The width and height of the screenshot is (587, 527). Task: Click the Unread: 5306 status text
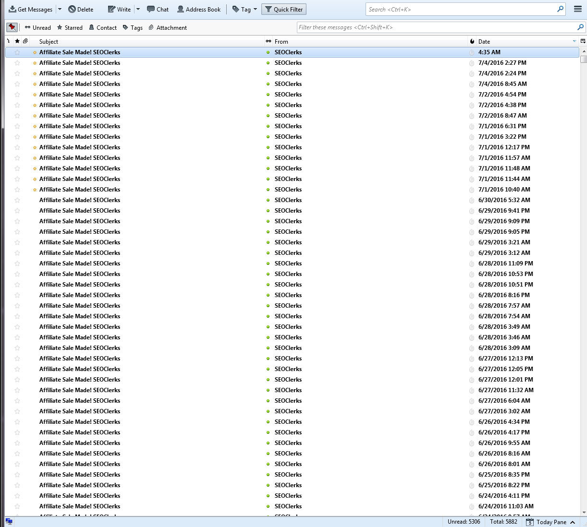pyautogui.click(x=464, y=522)
